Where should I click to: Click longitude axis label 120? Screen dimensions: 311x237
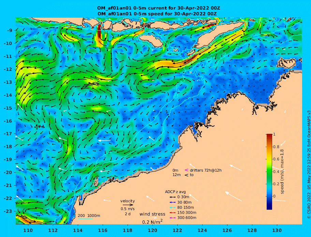(152, 230)
